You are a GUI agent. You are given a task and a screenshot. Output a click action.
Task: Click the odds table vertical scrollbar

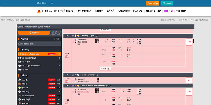[193, 41]
